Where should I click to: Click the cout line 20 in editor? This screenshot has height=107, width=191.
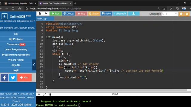73,77
